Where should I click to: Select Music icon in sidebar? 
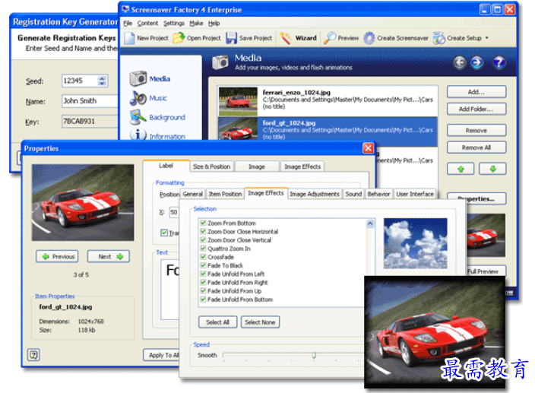tap(138, 98)
